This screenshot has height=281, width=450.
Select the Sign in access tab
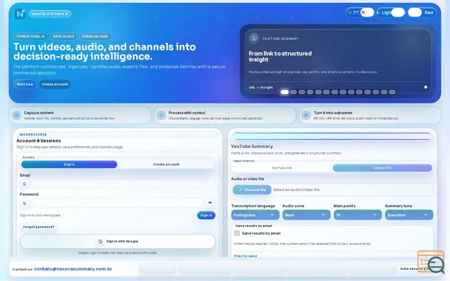click(69, 164)
